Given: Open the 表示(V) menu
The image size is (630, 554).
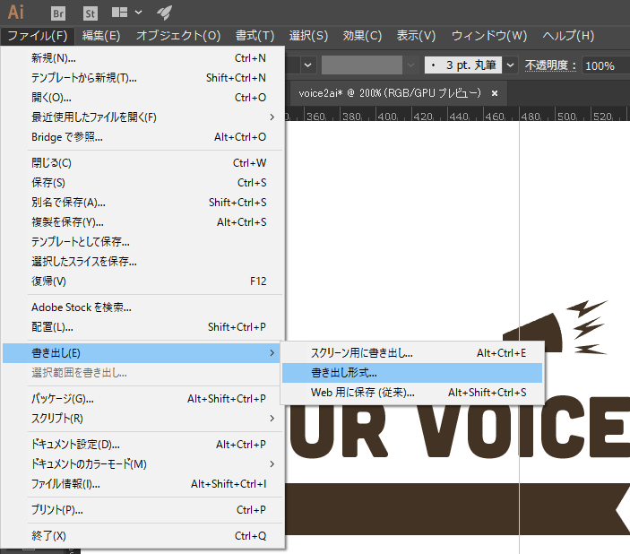Looking at the screenshot, I should (x=416, y=36).
